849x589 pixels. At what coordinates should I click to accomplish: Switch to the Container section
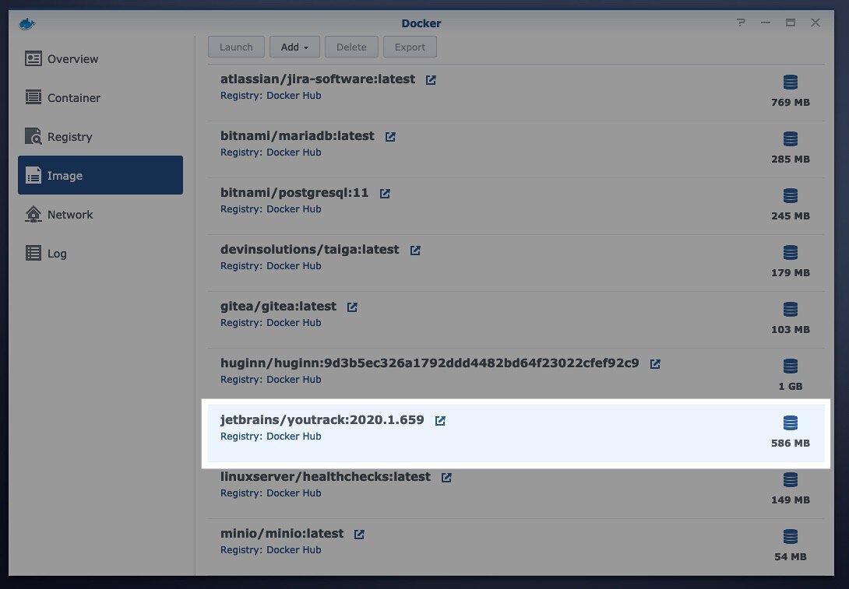[x=100, y=98]
